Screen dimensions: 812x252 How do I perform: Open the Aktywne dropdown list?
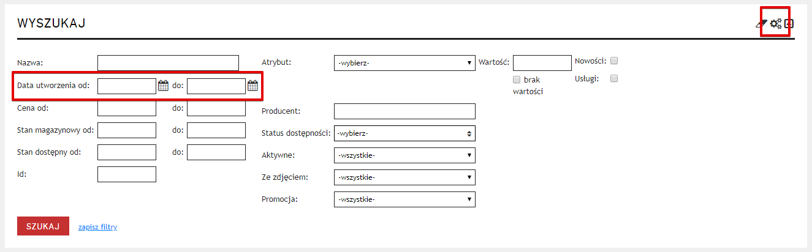(x=404, y=155)
